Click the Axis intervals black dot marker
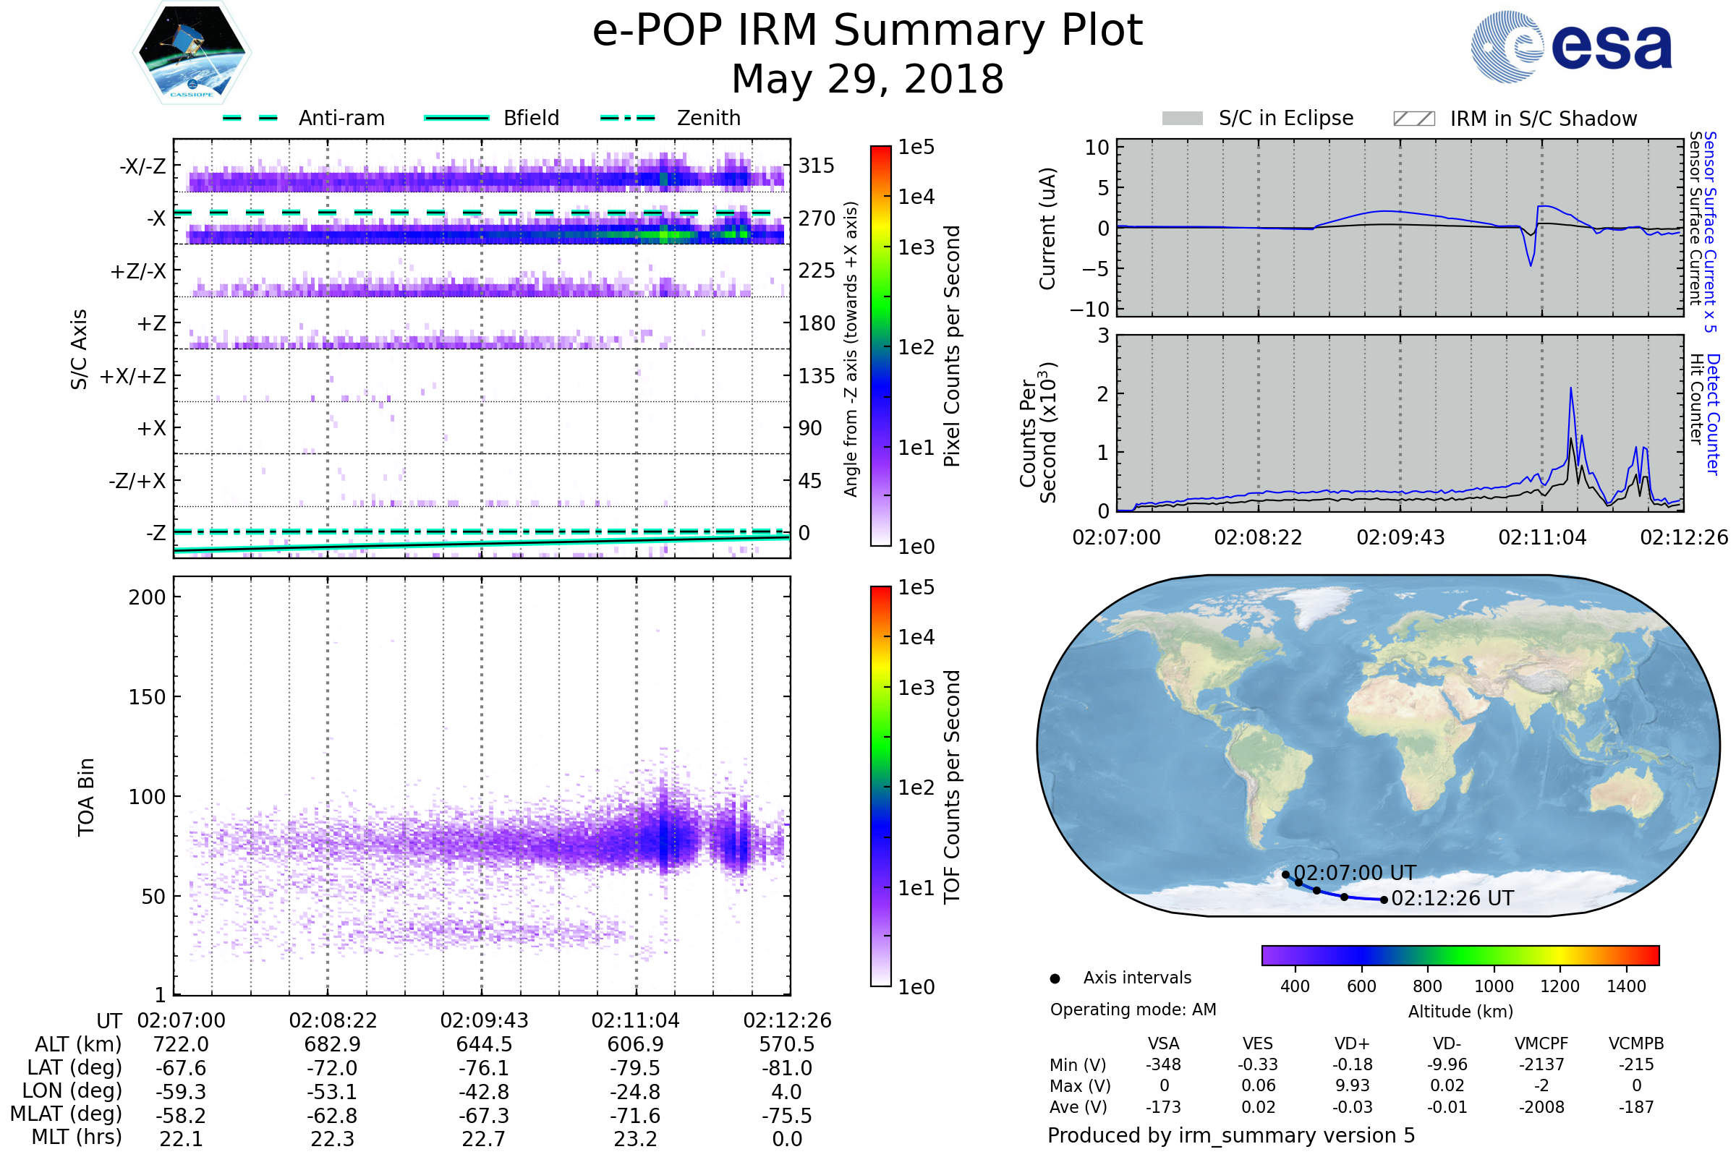Viewport: 1736px width, 1157px height. tap(1055, 978)
